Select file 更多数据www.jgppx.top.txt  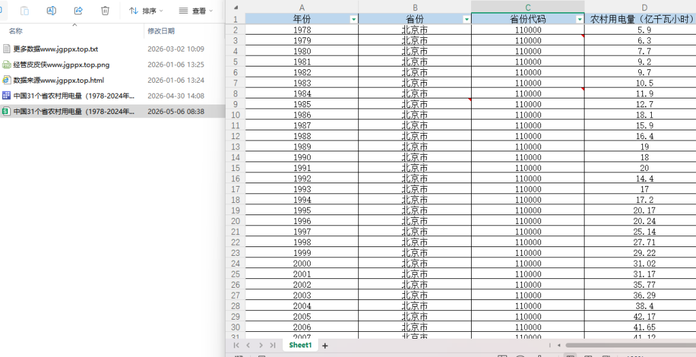click(x=56, y=49)
